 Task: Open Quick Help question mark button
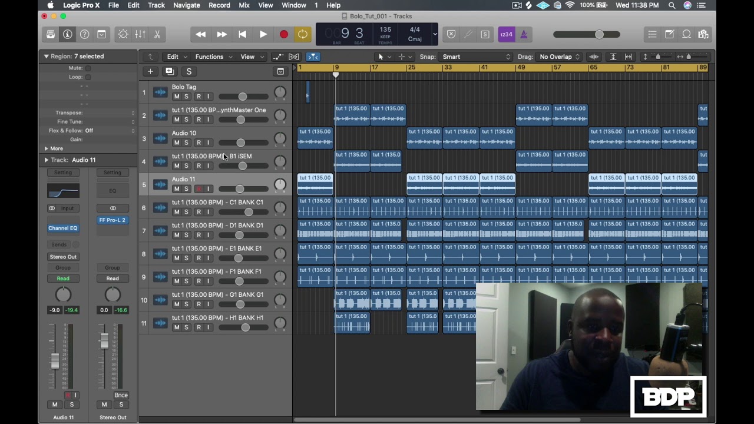pos(85,34)
